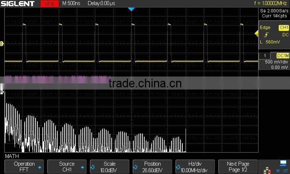Click the MATH menu title label

12,156
